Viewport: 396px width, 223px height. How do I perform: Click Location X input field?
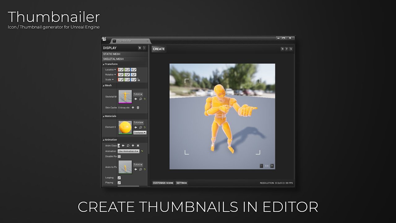(x=121, y=70)
